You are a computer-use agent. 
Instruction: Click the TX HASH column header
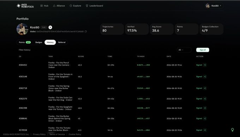click(x=141, y=56)
